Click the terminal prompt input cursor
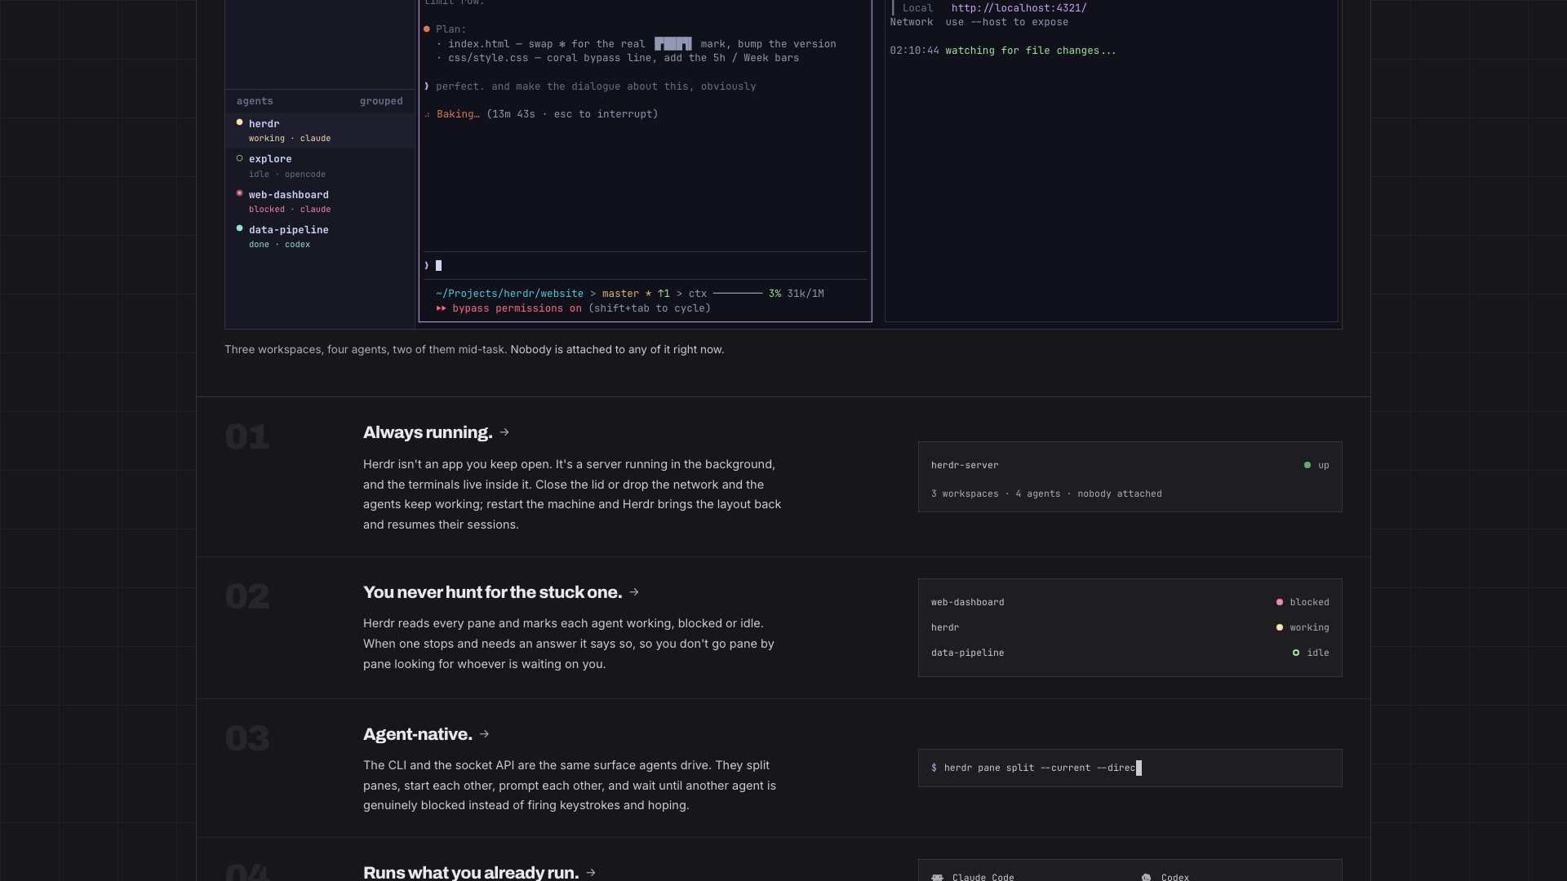The width and height of the screenshot is (1567, 881). point(438,266)
